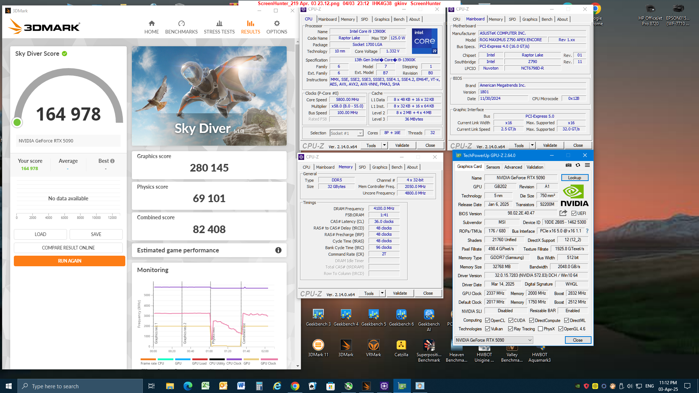The height and width of the screenshot is (393, 699).
Task: Open Google Chrome from the taskbar
Action: [295, 386]
